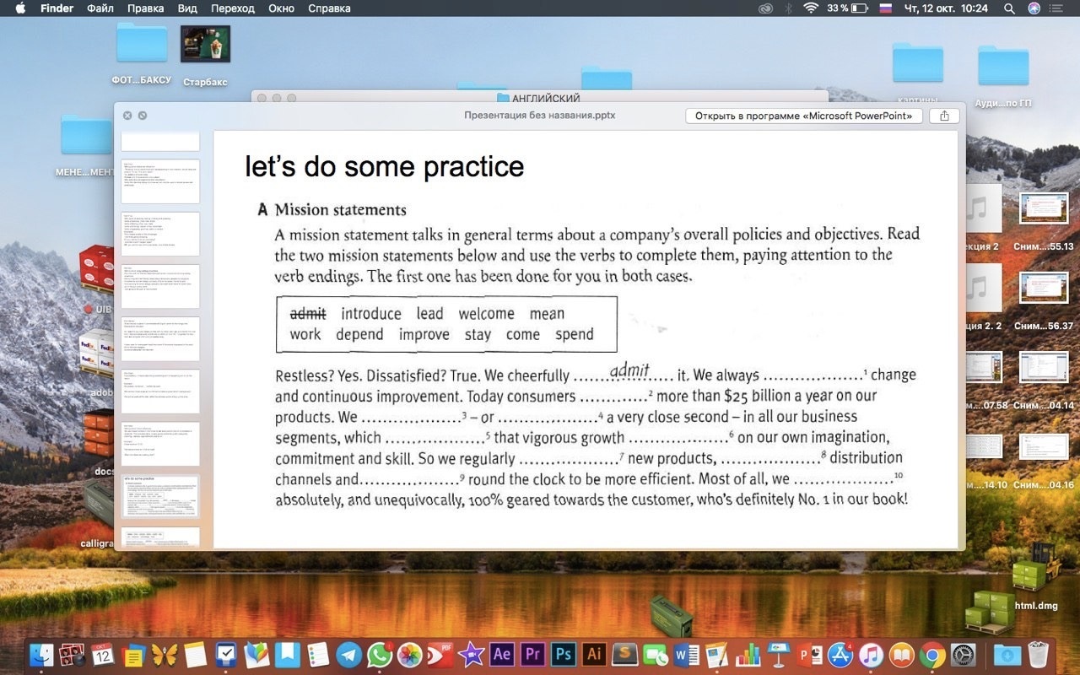Open Adobe Illustrator in the dock
The image size is (1080, 675).
coord(594,654)
